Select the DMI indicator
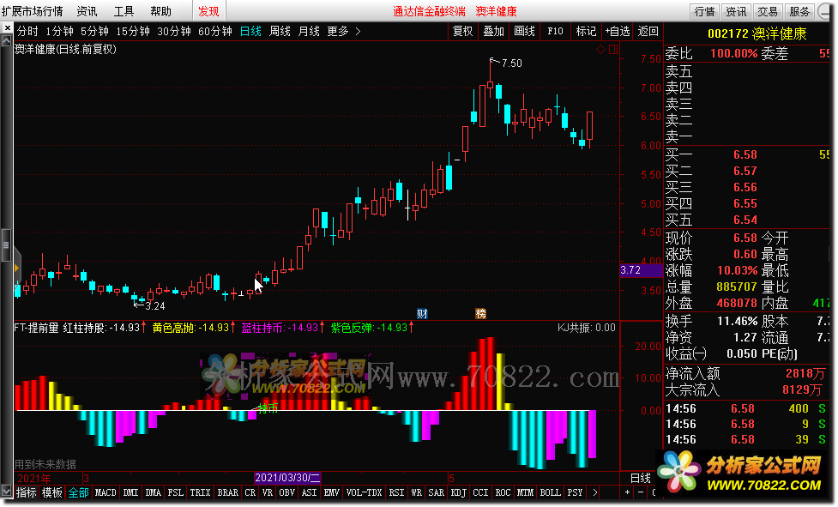 [x=131, y=492]
